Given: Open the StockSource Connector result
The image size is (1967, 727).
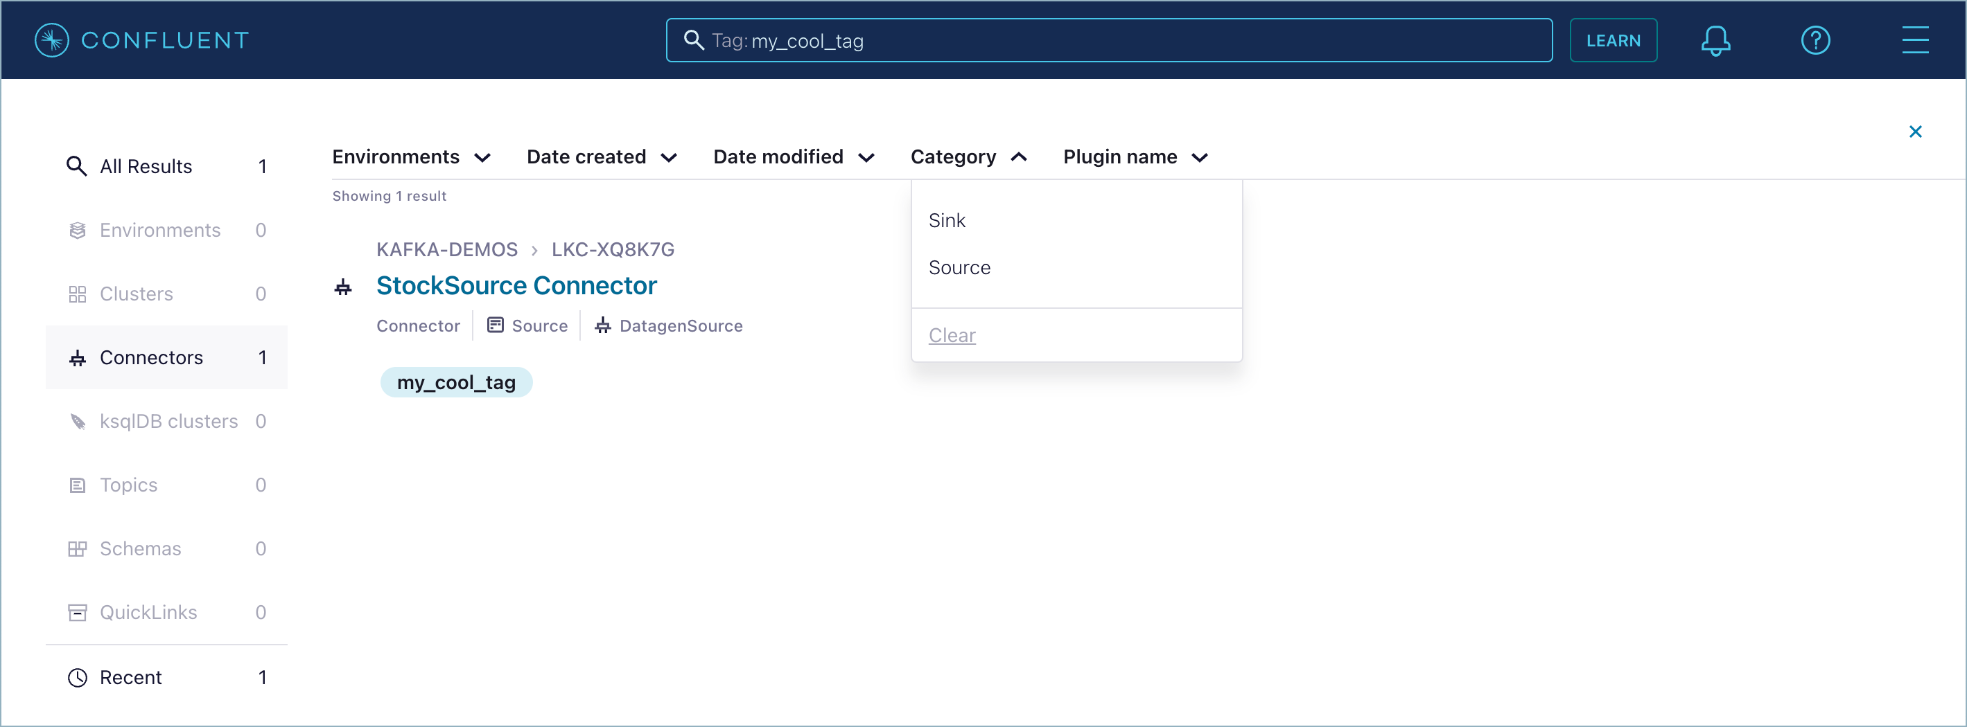Looking at the screenshot, I should pos(516,285).
